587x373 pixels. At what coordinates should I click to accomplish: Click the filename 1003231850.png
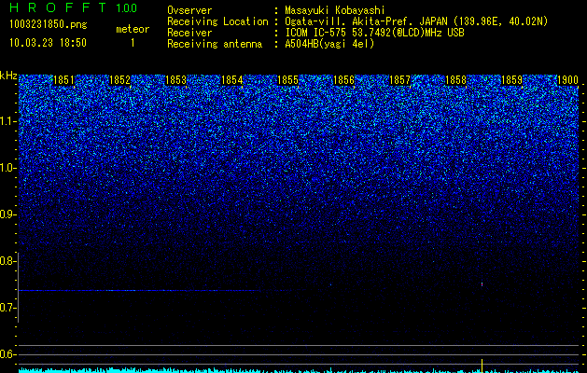coord(49,25)
